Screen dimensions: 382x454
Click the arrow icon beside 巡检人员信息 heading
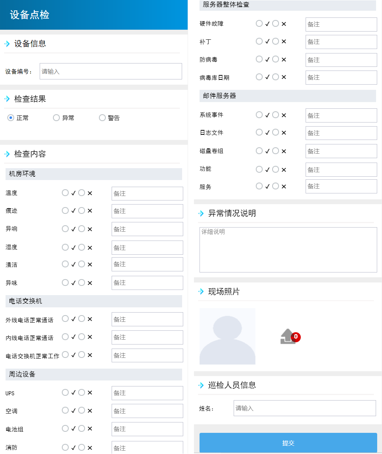201,385
